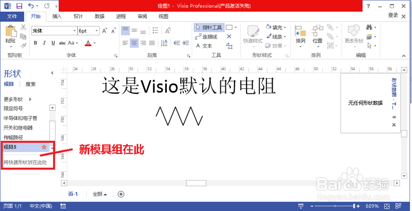
Task: Open the 填充 fill dropdown
Action: [276, 27]
